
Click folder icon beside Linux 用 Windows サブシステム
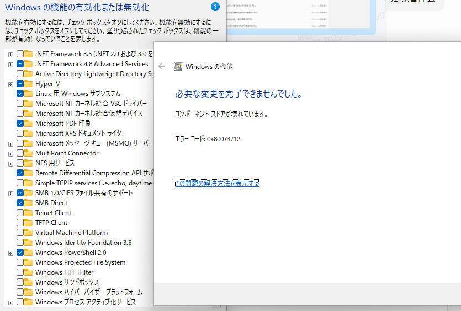[28, 94]
